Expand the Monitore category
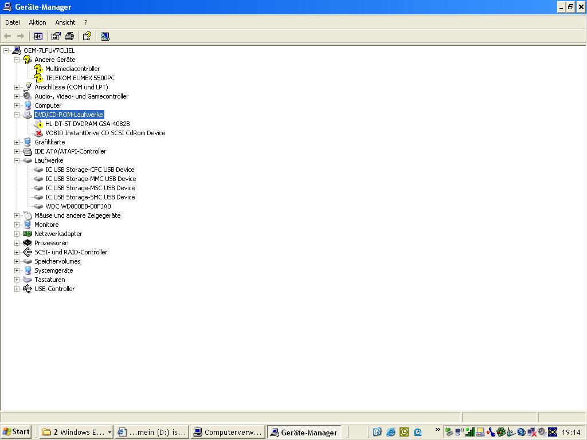The width and height of the screenshot is (587, 440). pyautogui.click(x=17, y=225)
